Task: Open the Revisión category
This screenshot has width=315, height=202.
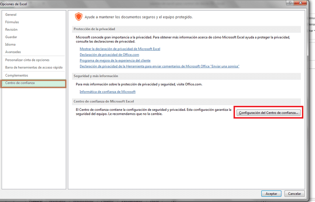Action: tap(11, 29)
